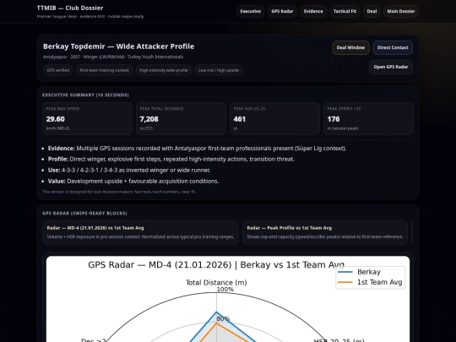Click the designed for club decision-makers note

(x=119, y=192)
